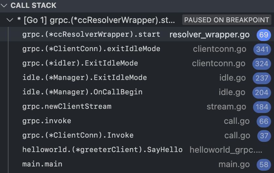Select the Manager.ExitIdleMode frame
Viewport: 274px width, 173px height.
137,78
